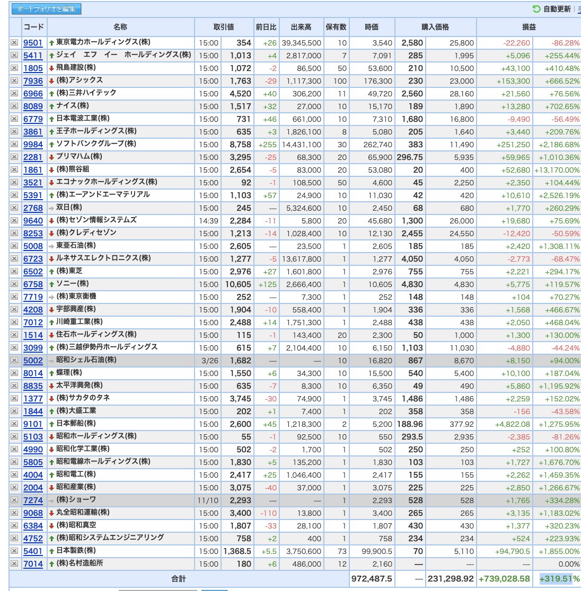This screenshot has height=591, width=581.
Task: Click the total 時価 value 972,487.5
Action: tap(372, 579)
